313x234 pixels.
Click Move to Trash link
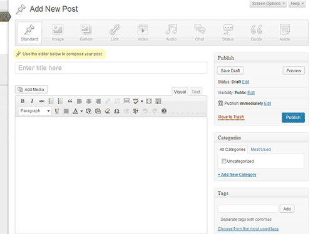point(231,117)
